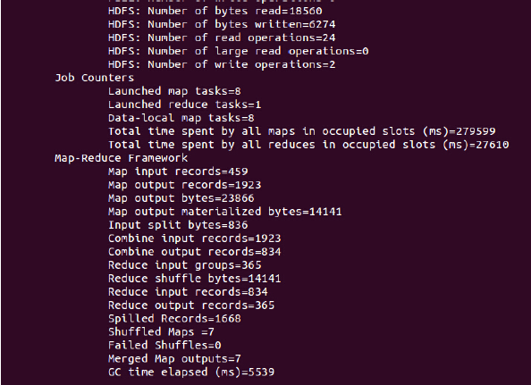This screenshot has width=531, height=385.
Task: Click the HDFS bytes read=18560 line
Action: [x=215, y=11]
